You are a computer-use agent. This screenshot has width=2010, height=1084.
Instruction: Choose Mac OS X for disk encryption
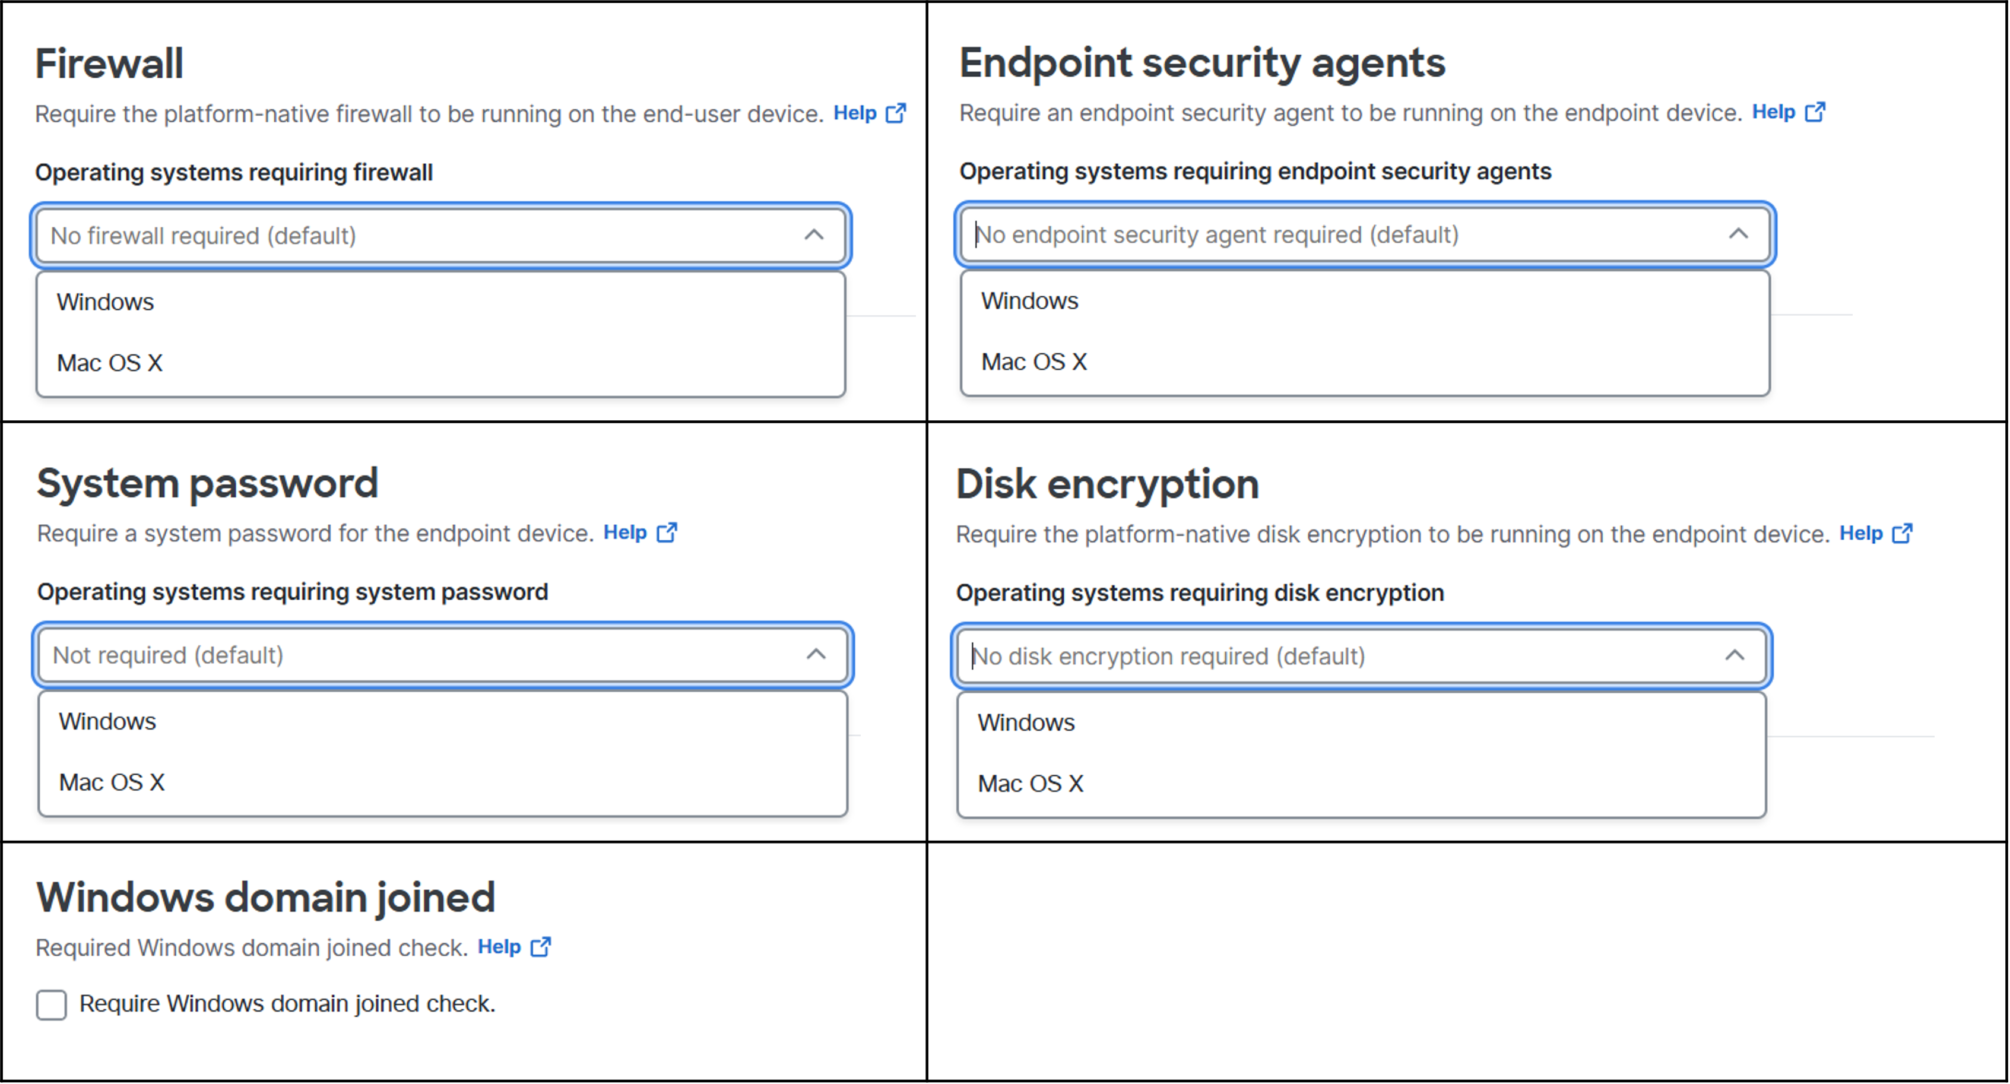1362,784
